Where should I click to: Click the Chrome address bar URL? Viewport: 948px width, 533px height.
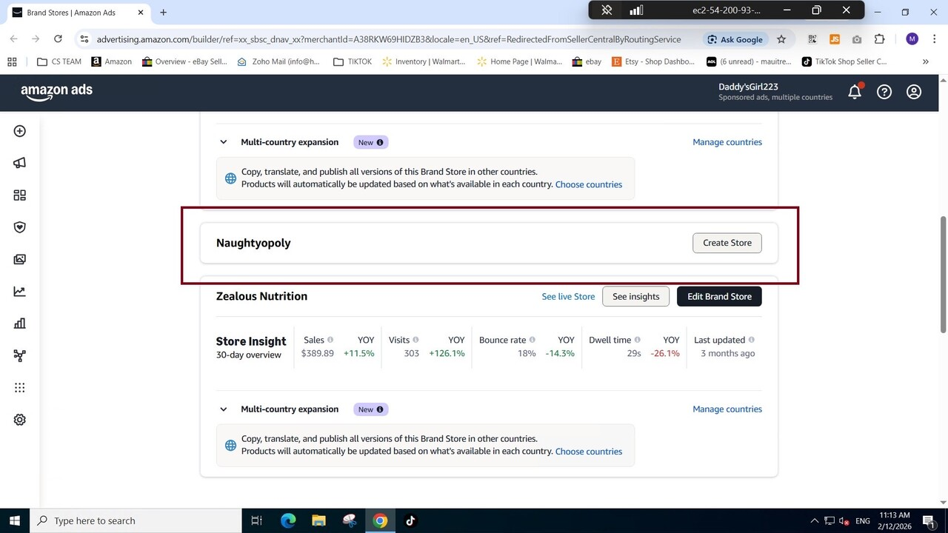tap(388, 39)
